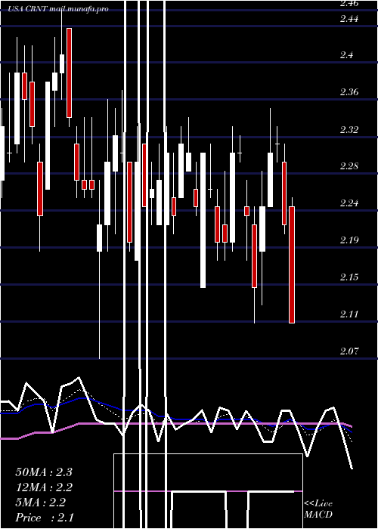Click the 5MA : 2.2 readout
The width and height of the screenshot is (378, 529).
click(41, 503)
